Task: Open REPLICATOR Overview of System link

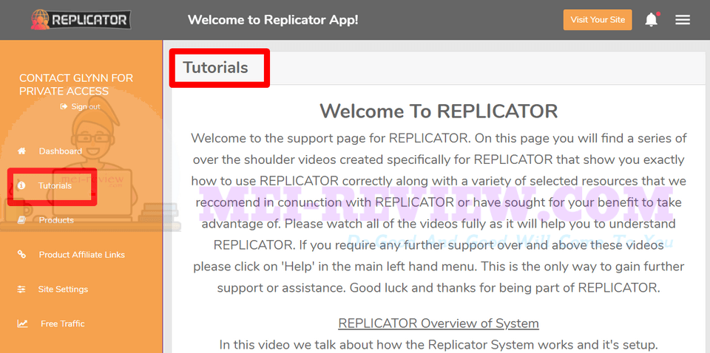Action: (439, 323)
